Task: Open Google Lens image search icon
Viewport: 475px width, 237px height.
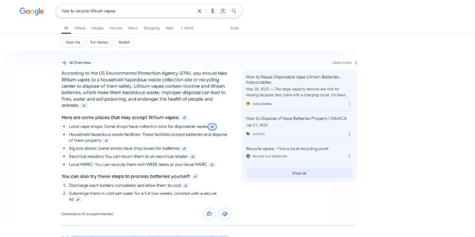Action: coord(223,11)
